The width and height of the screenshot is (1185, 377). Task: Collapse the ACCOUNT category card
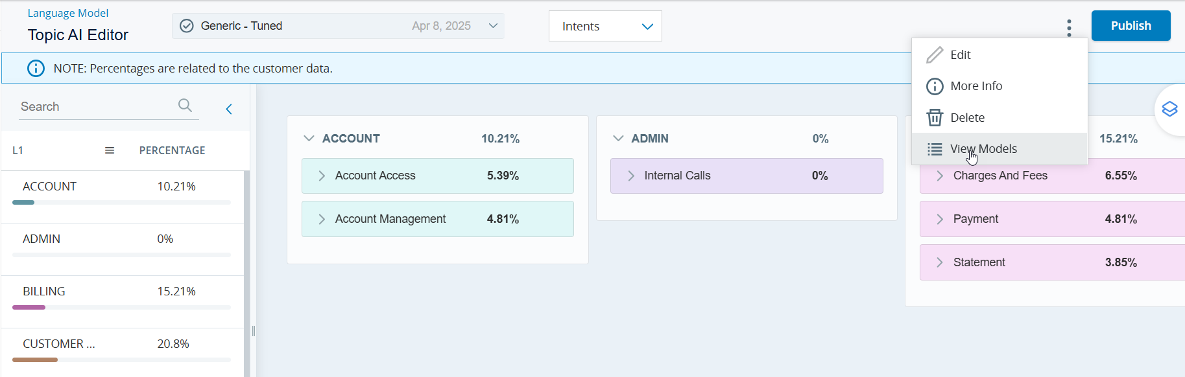coord(309,139)
